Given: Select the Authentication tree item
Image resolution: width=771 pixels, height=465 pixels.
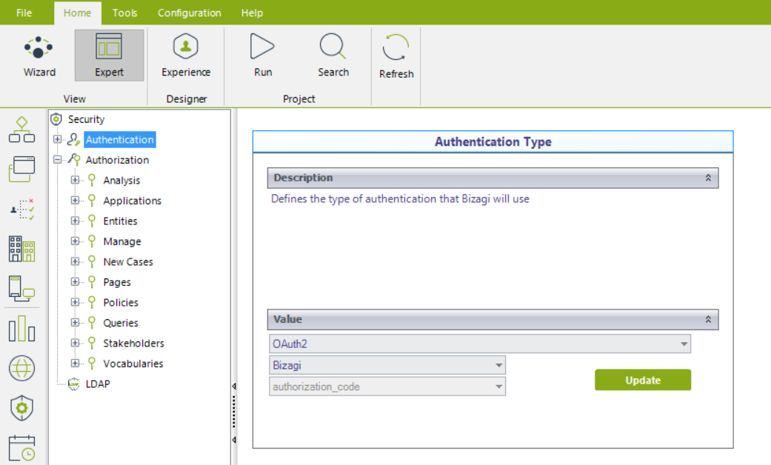Looking at the screenshot, I should [119, 140].
